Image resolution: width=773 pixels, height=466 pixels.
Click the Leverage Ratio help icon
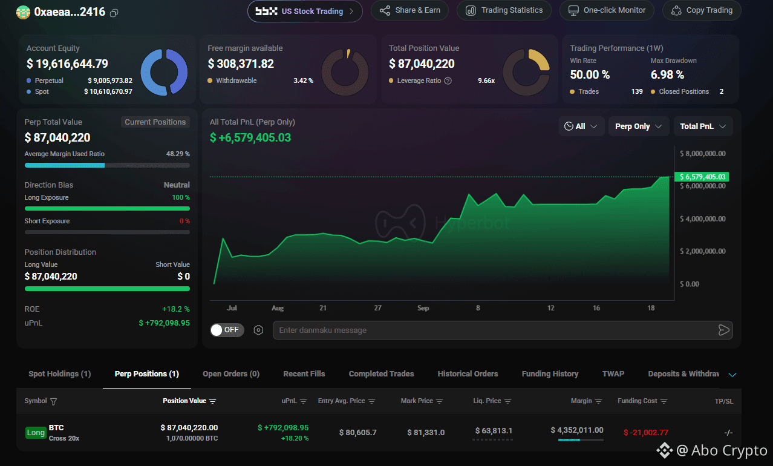click(x=448, y=80)
